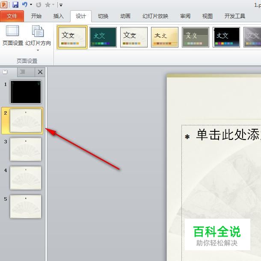The image size is (261, 261).
Task: Apply the gray metallic theme at ribbon edge
Action: (x=252, y=37)
